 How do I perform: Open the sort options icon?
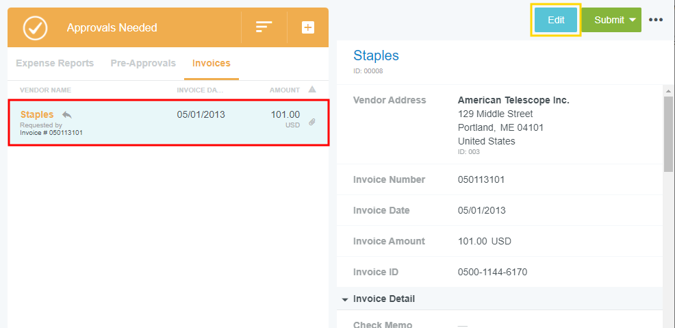(x=264, y=27)
